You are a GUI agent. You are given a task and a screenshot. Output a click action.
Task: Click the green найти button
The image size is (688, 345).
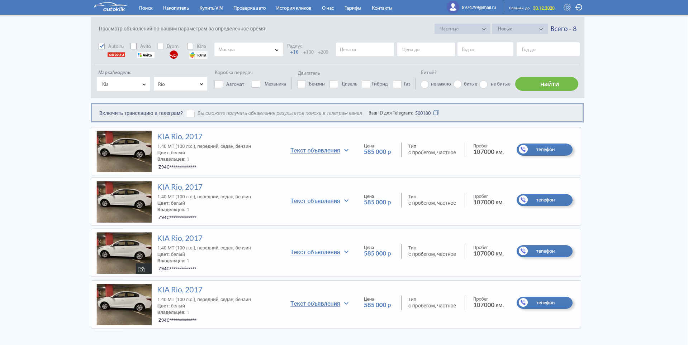tap(547, 84)
